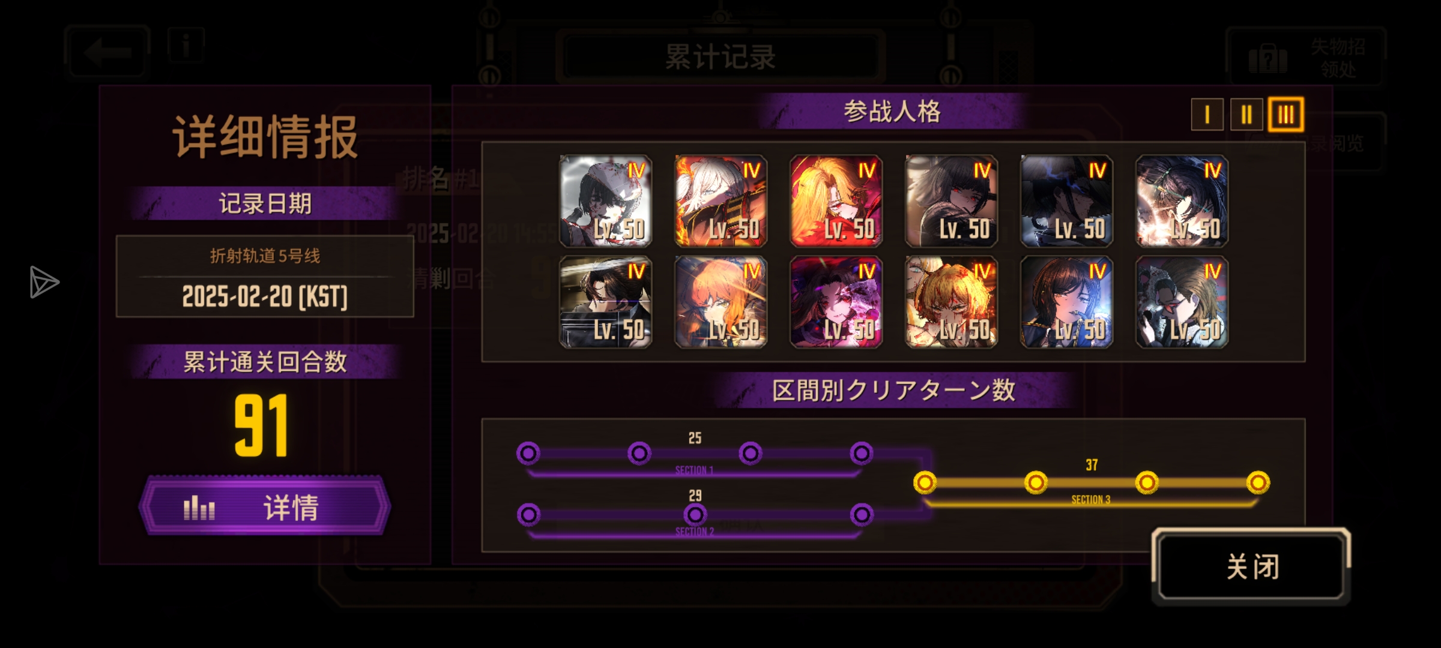
Task: Select the orange-haired portrait in bottom row
Action: tap(720, 302)
